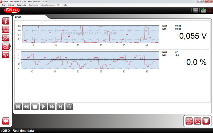The image size is (213, 133).
Task: Open the Settings menu
Action: tap(11, 5)
